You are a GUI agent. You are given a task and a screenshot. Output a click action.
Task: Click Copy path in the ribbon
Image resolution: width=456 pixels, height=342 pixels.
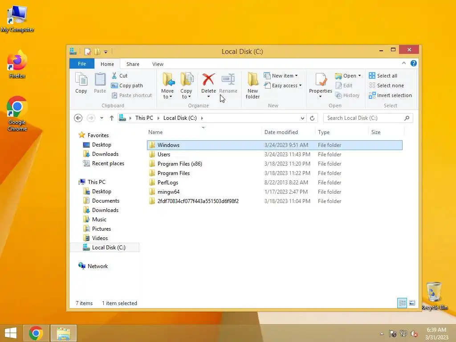[x=127, y=85]
